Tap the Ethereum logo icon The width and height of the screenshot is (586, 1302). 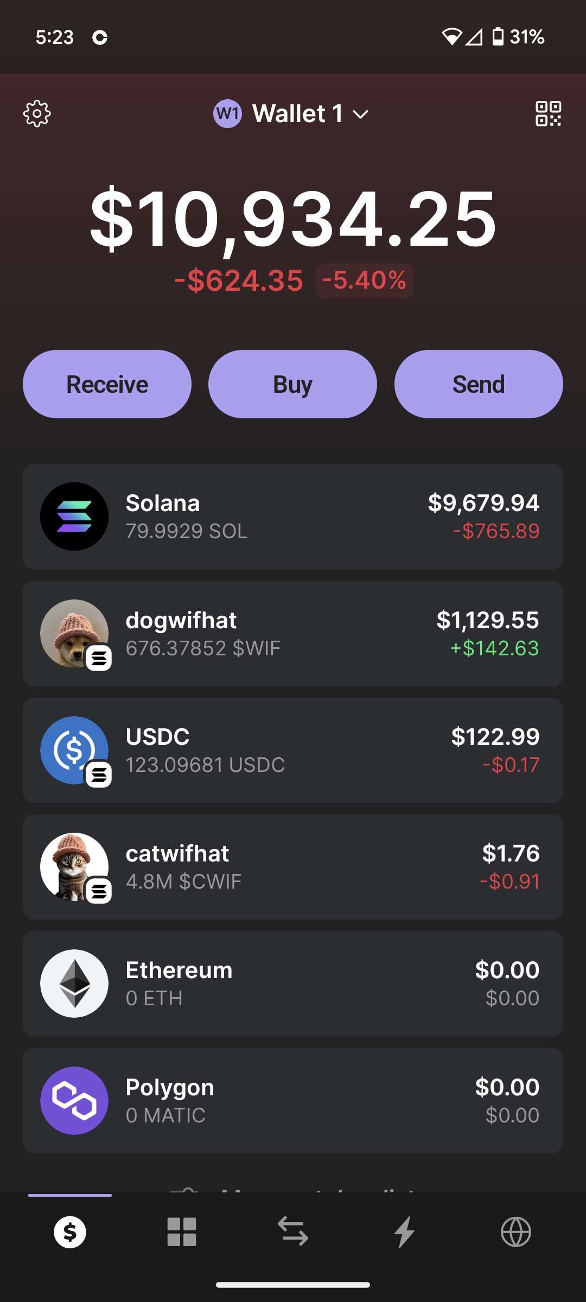coord(74,984)
